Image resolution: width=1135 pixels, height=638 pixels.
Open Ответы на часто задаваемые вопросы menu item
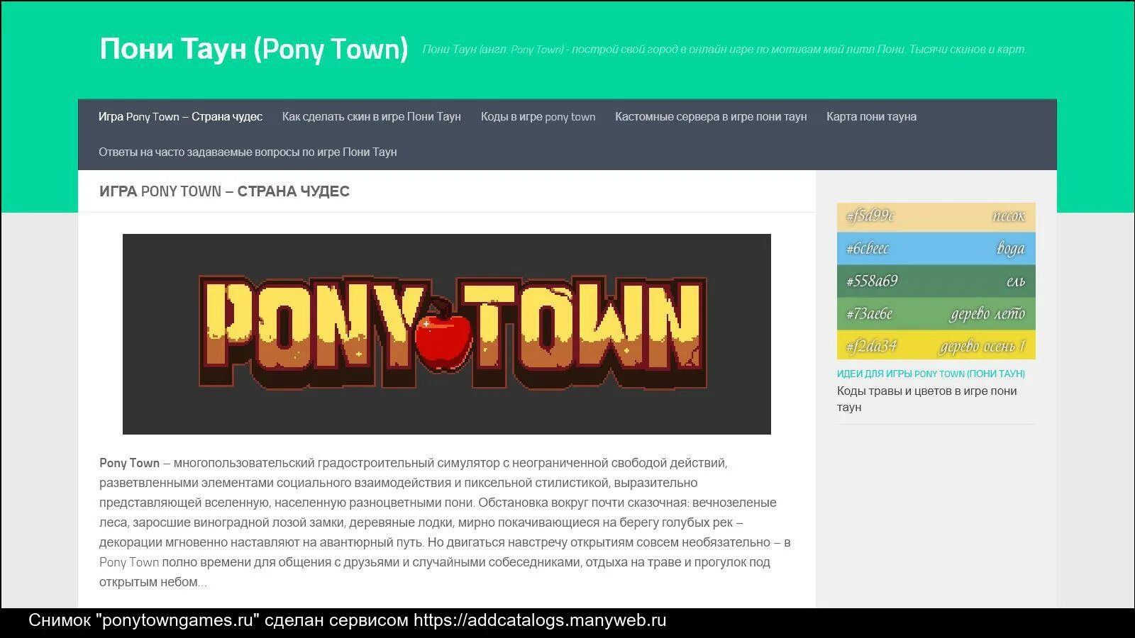(x=248, y=152)
